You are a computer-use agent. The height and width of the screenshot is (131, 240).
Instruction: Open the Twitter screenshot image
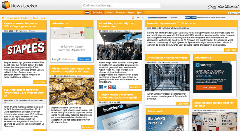[x=118, y=117]
